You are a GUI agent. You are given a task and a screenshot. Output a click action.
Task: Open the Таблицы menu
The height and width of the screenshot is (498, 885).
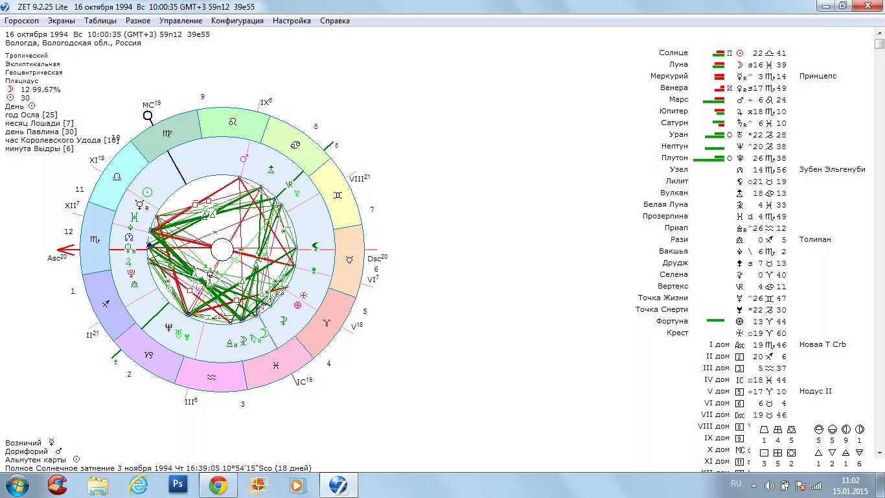[x=100, y=21]
